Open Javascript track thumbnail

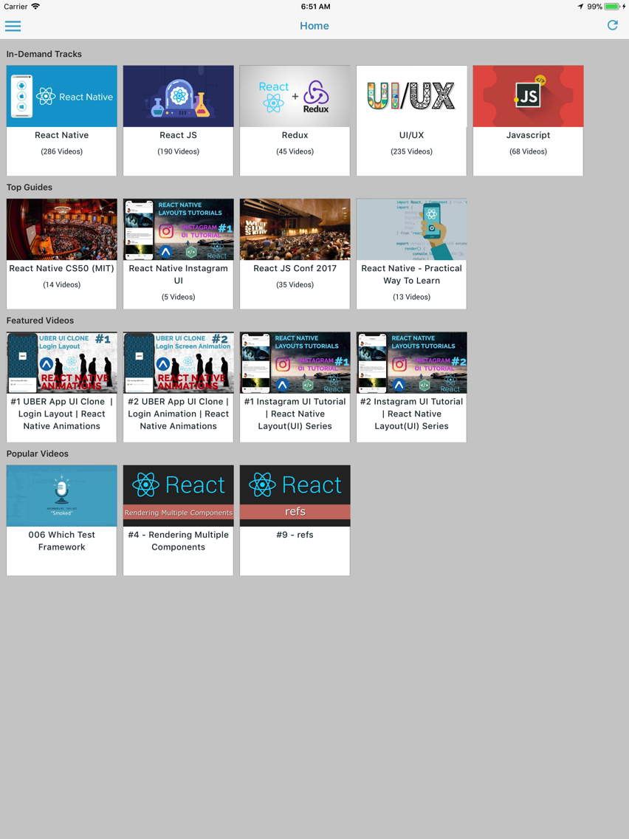point(528,96)
